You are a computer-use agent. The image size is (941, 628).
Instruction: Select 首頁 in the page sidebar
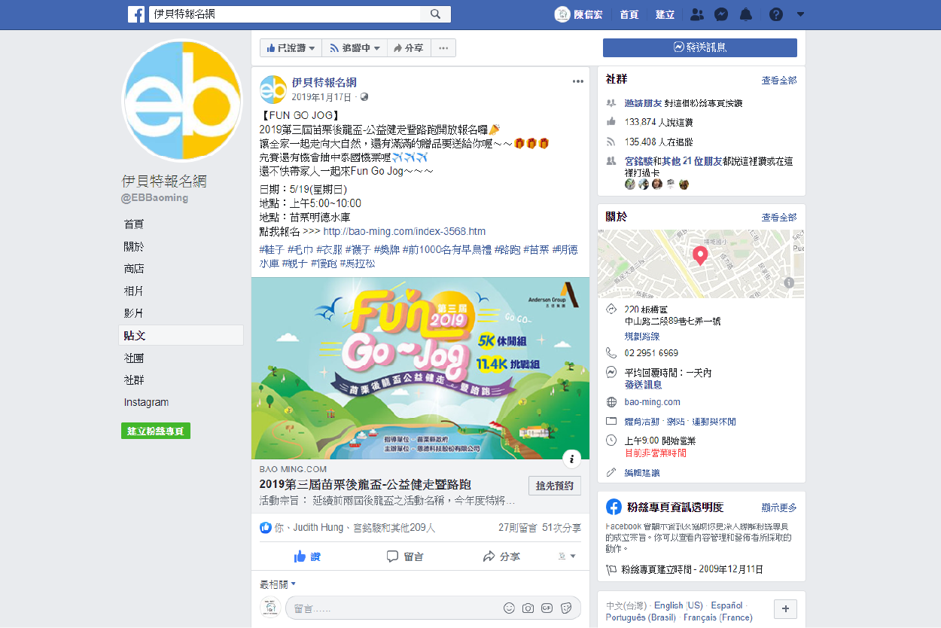click(x=134, y=224)
